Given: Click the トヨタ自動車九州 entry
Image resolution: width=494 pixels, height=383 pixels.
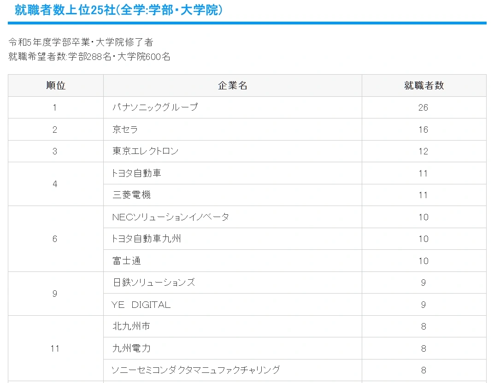Looking at the screenshot, I should [x=147, y=239].
